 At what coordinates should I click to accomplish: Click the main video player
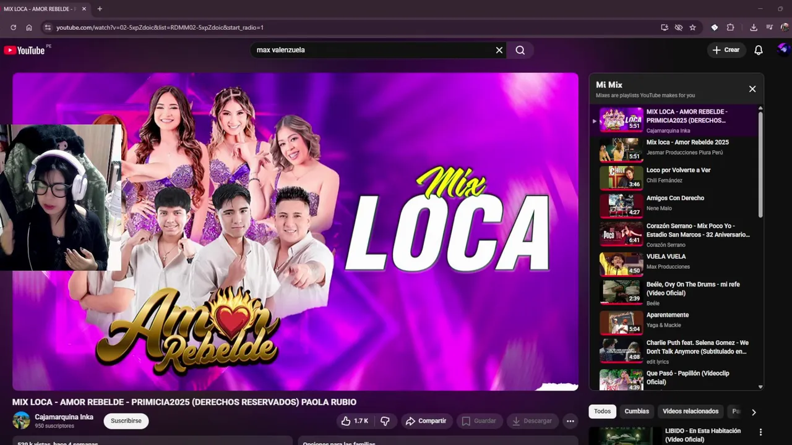pyautogui.click(x=295, y=232)
